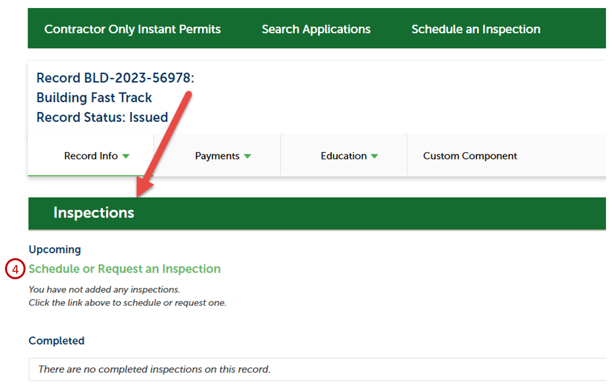Image resolution: width=614 pixels, height=388 pixels.
Task: Click the Inspections section header
Action: point(94,213)
